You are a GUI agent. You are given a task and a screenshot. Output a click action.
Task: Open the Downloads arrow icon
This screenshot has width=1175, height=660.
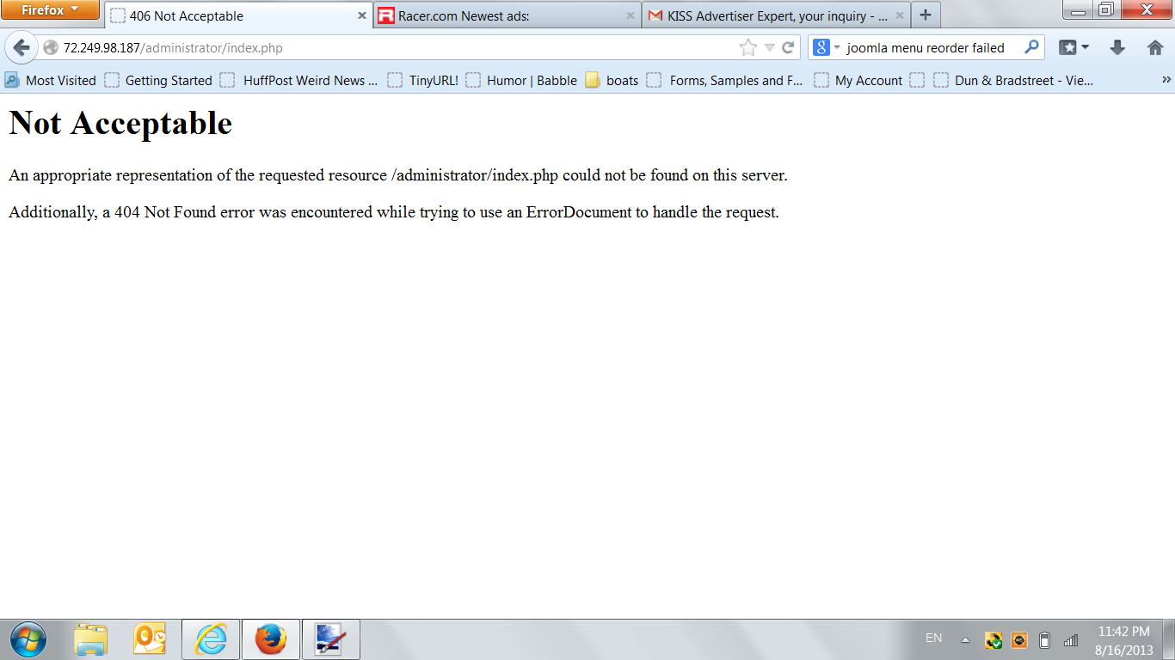[1117, 48]
